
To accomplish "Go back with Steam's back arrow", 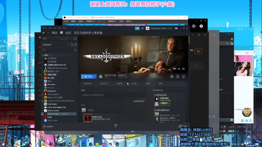I will click(44, 33).
